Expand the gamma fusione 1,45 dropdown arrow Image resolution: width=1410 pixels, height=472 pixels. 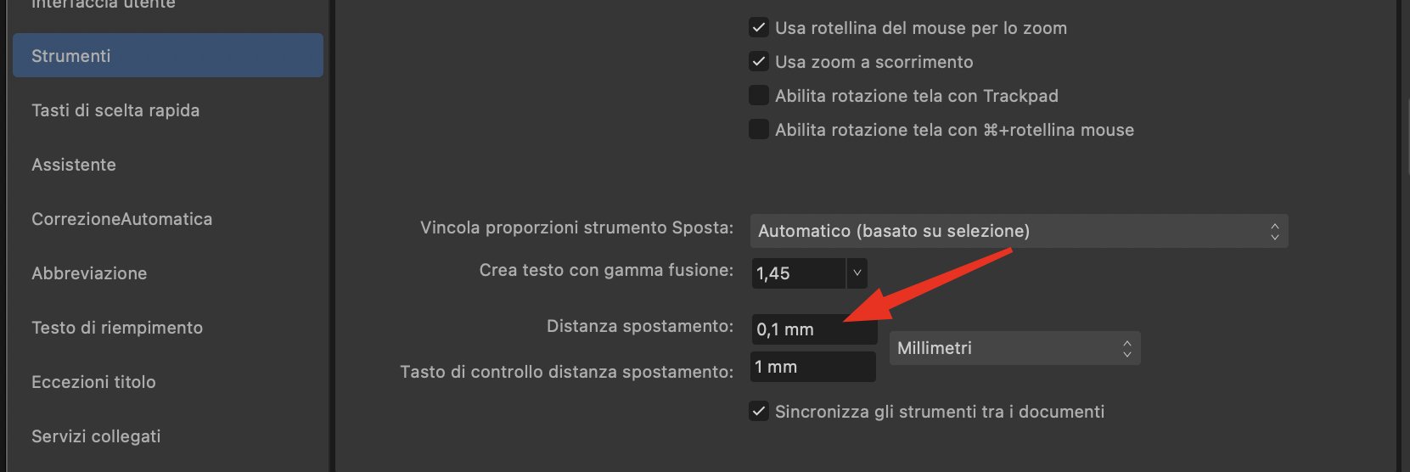click(x=857, y=273)
